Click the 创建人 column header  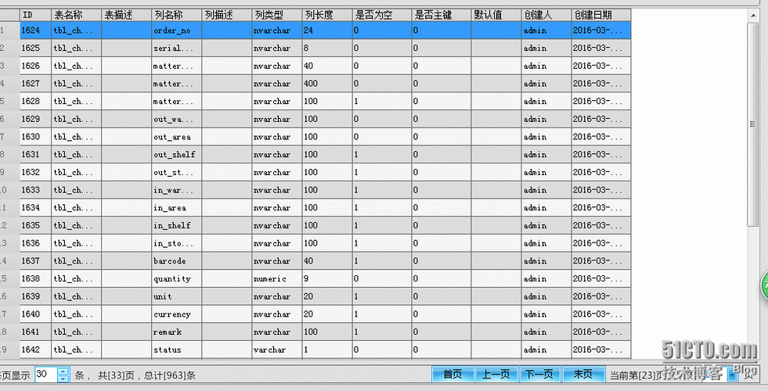[546, 15]
